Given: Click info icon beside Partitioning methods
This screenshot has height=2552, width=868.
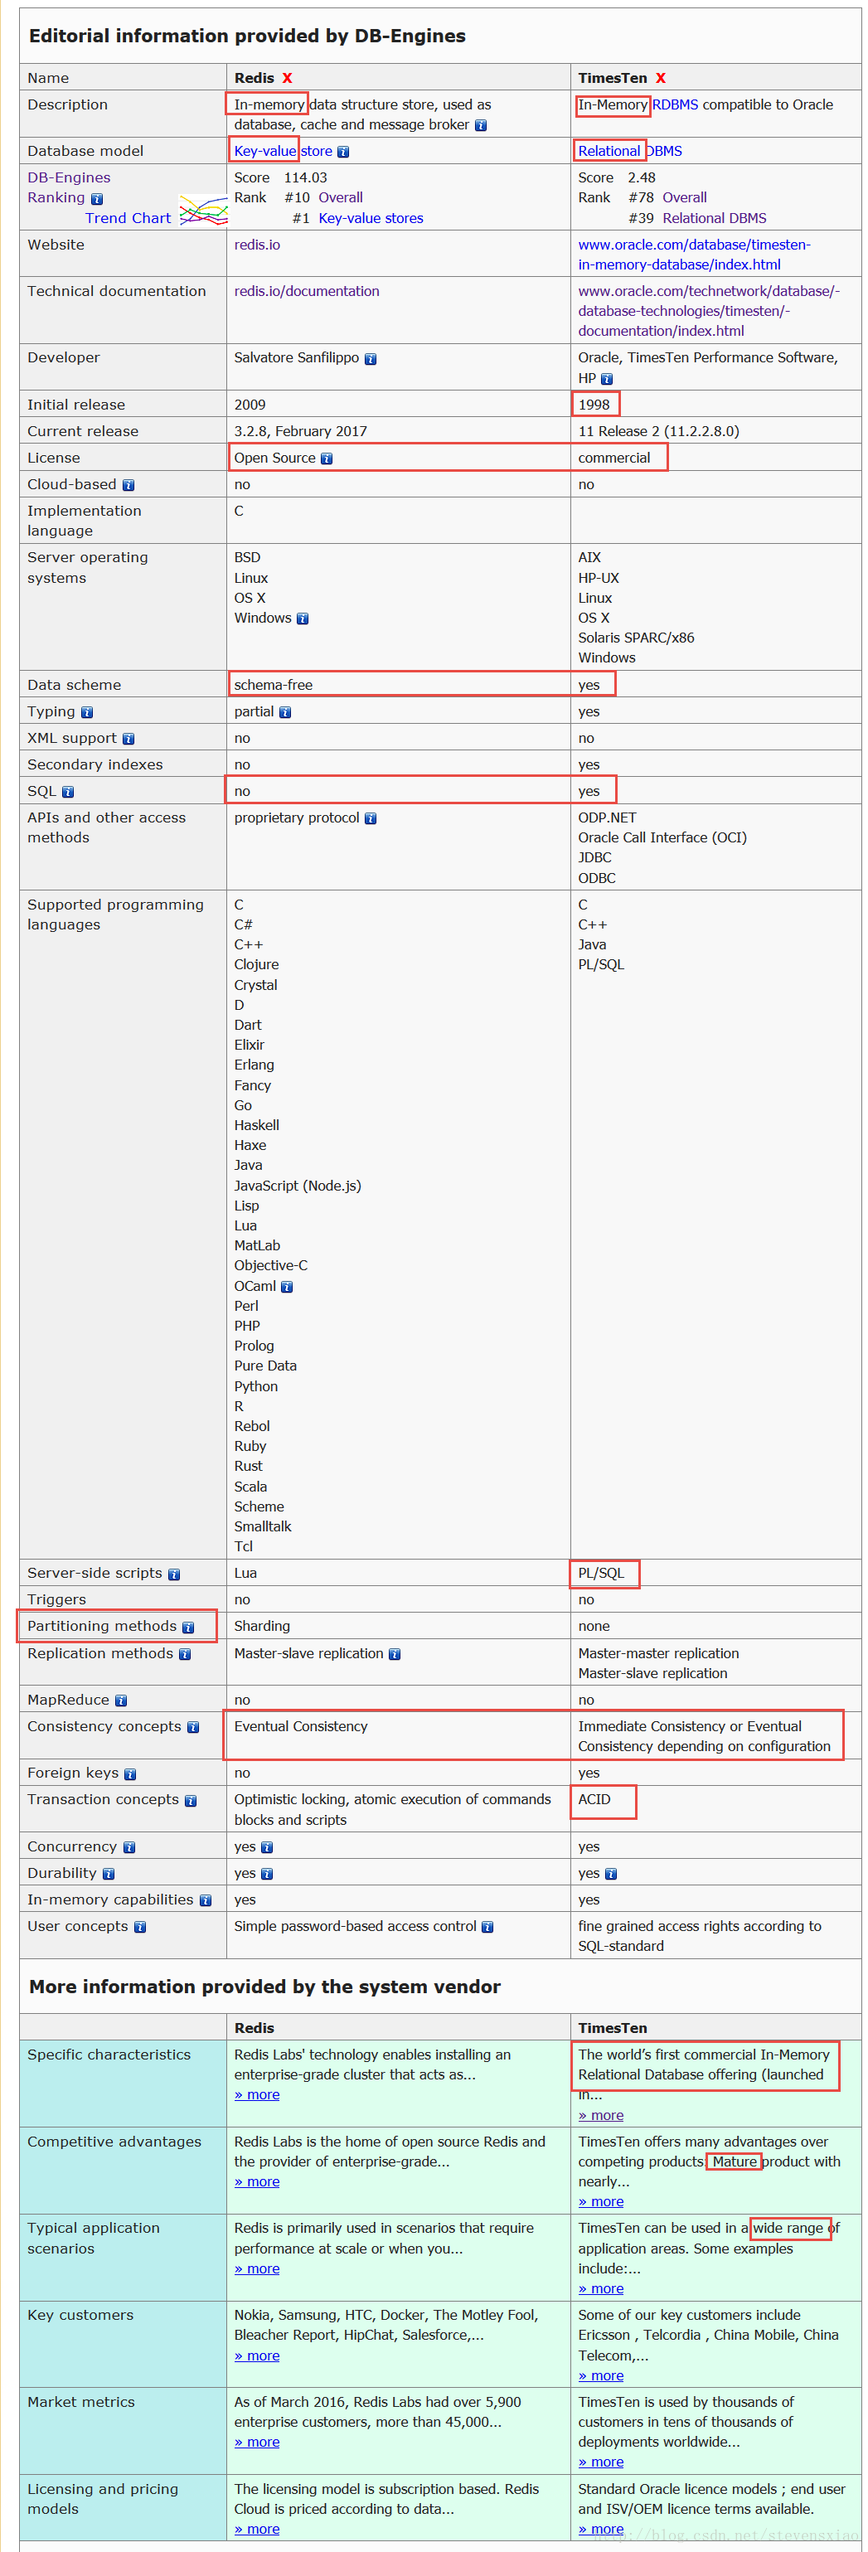Looking at the screenshot, I should click(x=188, y=1628).
